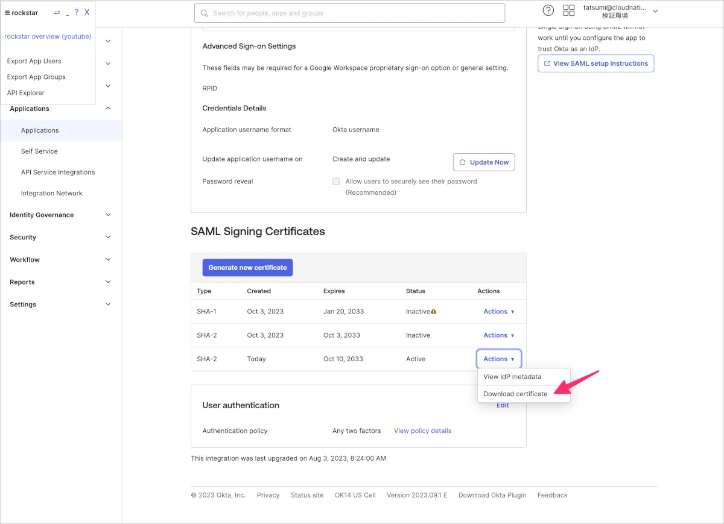Click the help question mark icon
This screenshot has height=524, width=724.
[548, 10]
